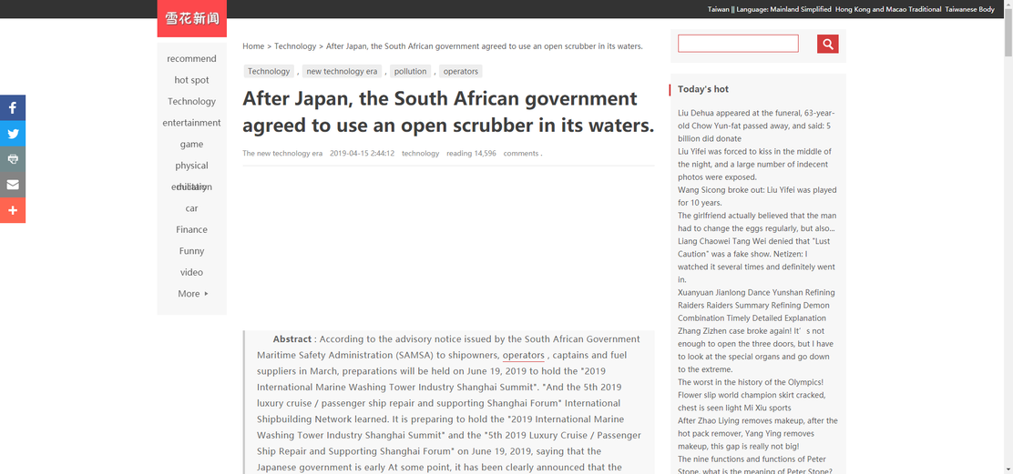Open the Liang Chaowei Tang Wei headline
Viewport: 1013px width, 474px height.
click(754, 260)
